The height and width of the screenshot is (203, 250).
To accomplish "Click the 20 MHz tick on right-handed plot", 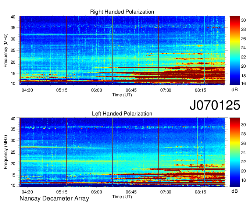I will point(13,62).
